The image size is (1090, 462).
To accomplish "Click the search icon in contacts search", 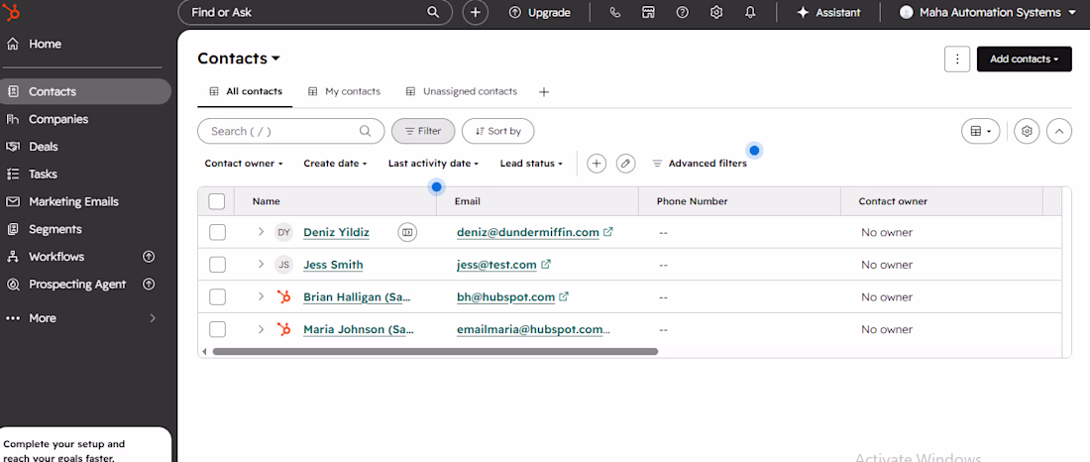I will click(365, 131).
